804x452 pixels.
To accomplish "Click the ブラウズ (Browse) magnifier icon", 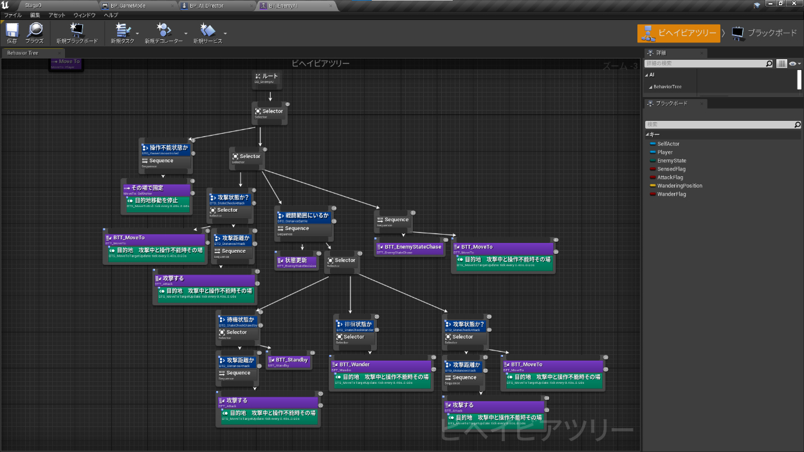I will [x=35, y=30].
